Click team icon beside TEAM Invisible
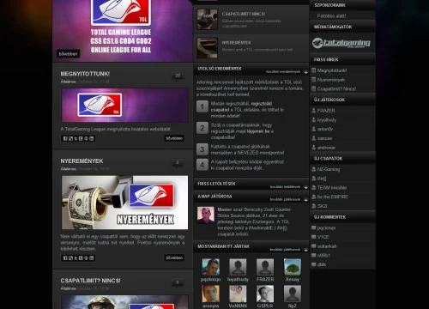Image resolution: width=429 pixels, height=309 pixels. (314, 187)
